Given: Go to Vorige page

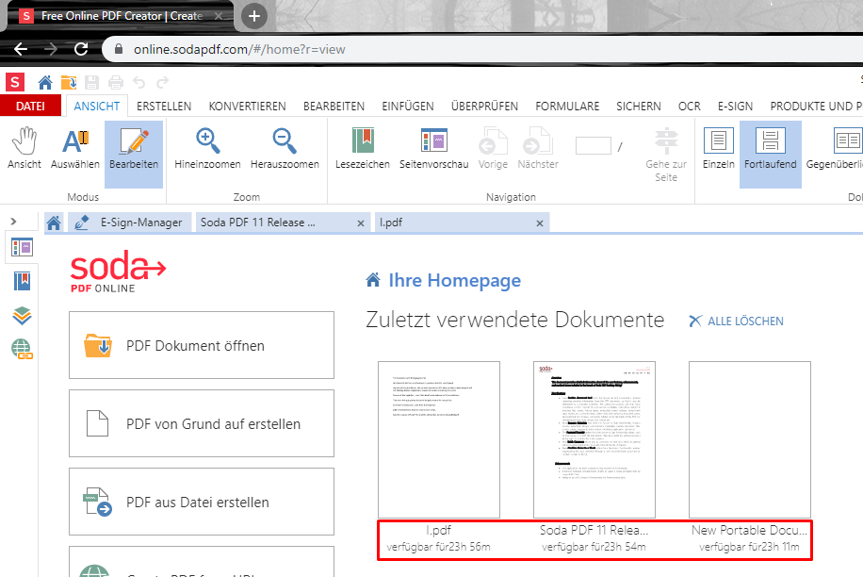Looking at the screenshot, I should (x=493, y=149).
